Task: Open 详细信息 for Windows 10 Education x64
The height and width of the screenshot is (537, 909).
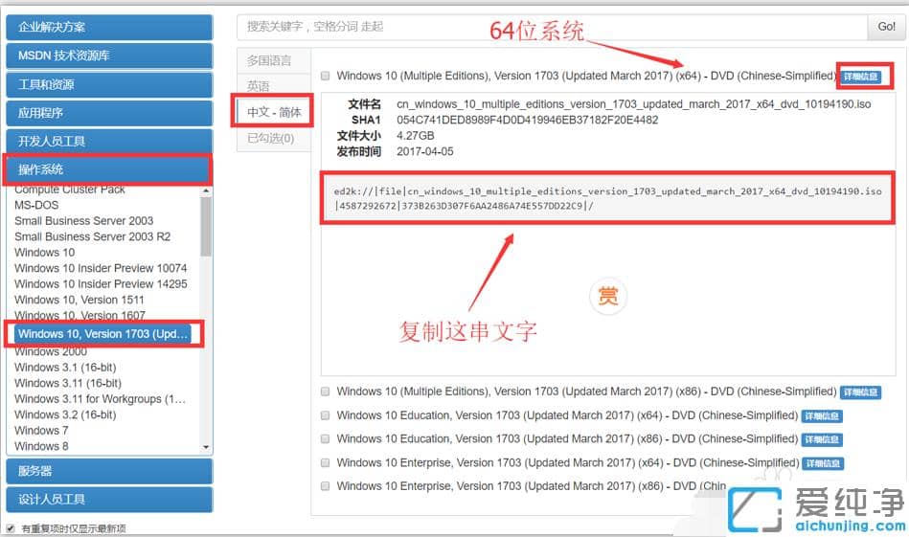Action: coord(822,416)
